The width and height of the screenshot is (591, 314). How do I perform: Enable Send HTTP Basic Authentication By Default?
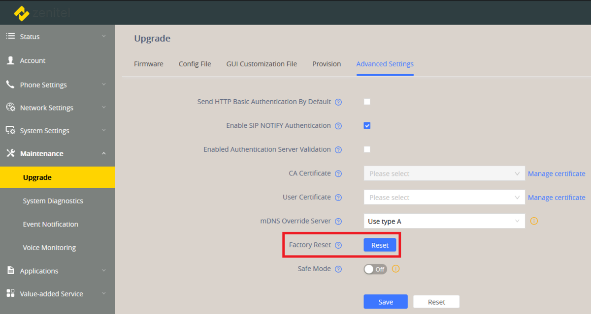click(x=367, y=102)
